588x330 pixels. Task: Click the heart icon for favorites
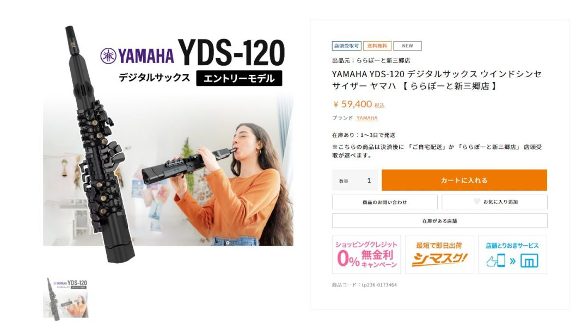[476, 202]
